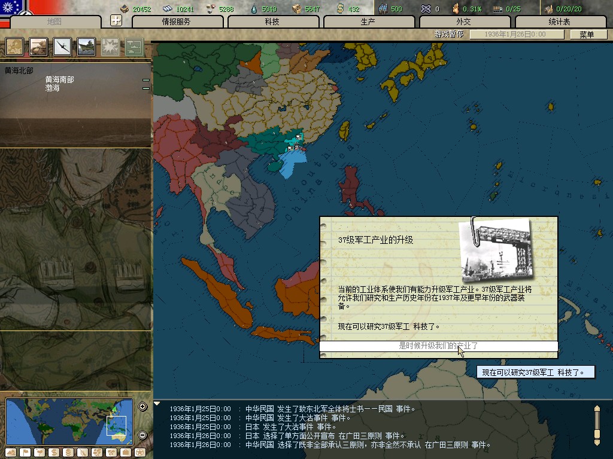Viewport: 613px width, 459px height.
Task: Click log entry 中华民国 发生了大沽事件
Action: (260, 418)
